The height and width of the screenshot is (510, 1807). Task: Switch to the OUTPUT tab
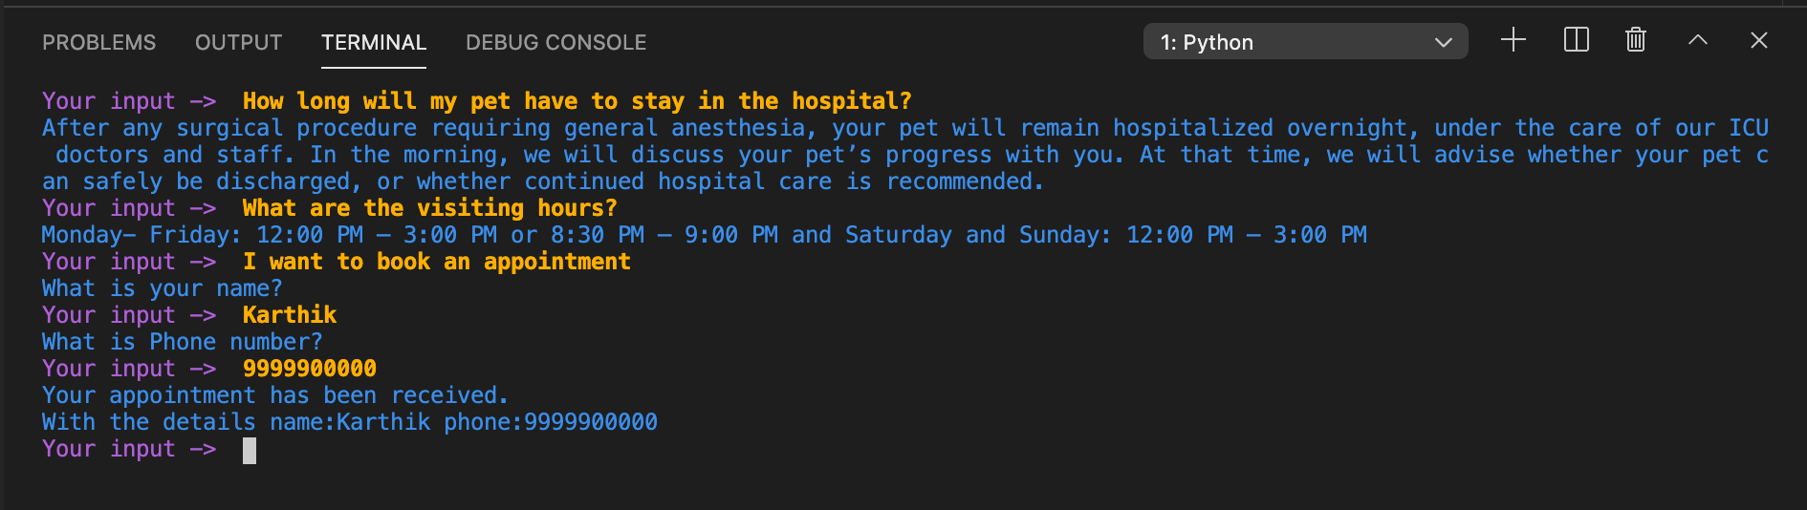[x=238, y=43]
